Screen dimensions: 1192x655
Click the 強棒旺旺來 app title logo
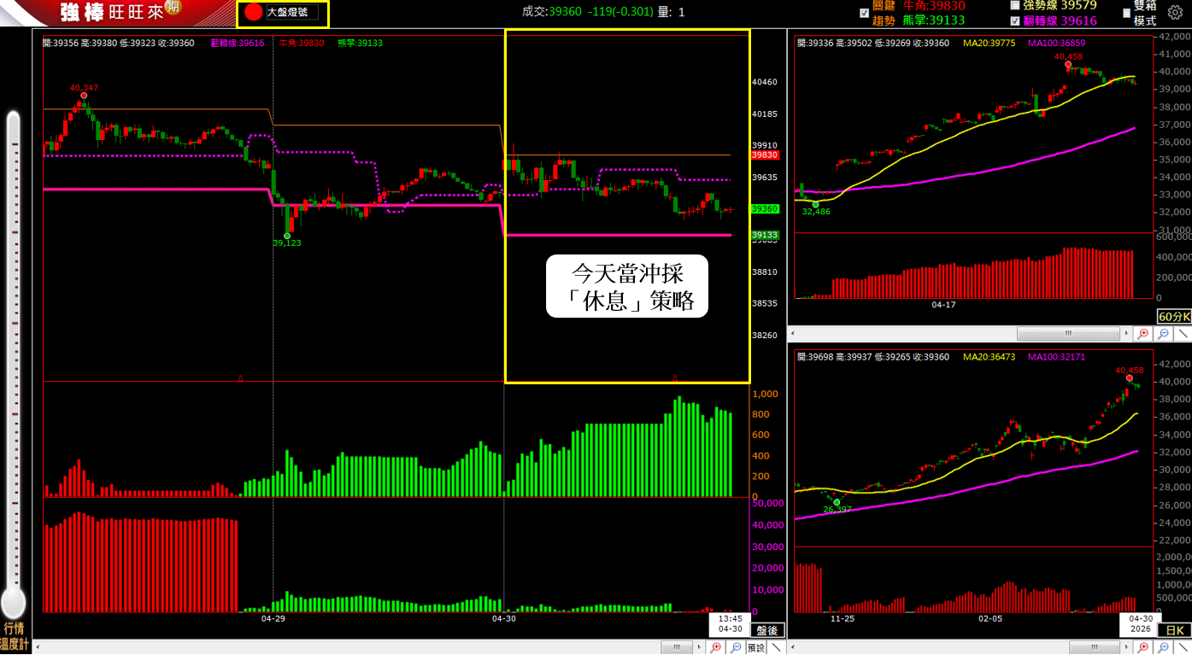110,12
